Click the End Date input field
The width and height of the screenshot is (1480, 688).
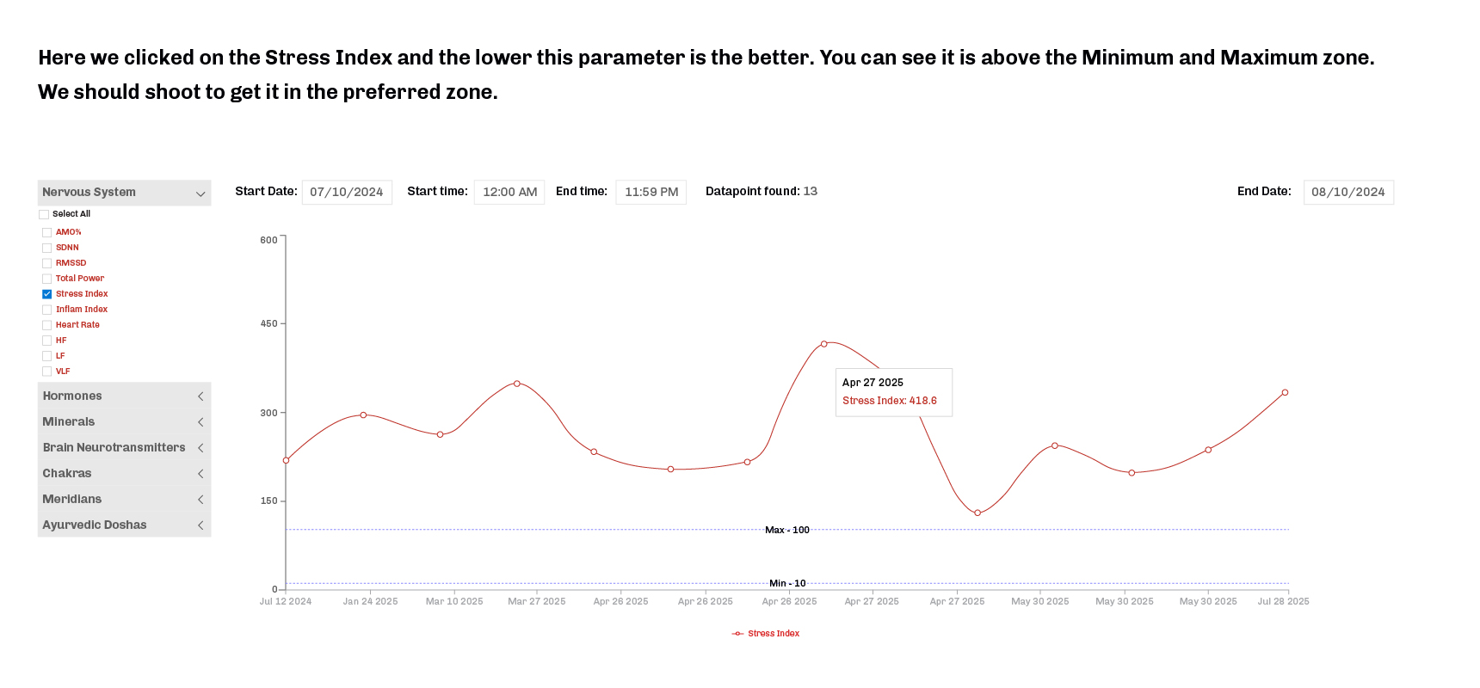[1347, 192]
